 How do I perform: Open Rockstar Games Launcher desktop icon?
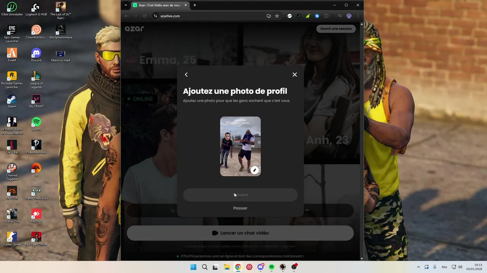pos(12,80)
